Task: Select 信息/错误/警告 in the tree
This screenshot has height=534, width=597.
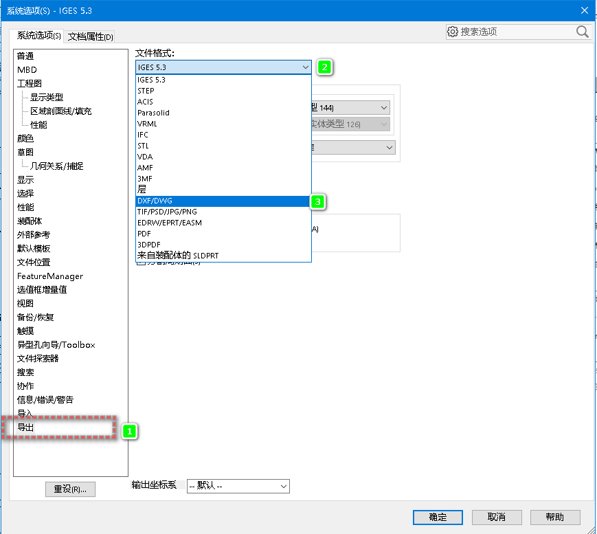Action: pyautogui.click(x=45, y=400)
